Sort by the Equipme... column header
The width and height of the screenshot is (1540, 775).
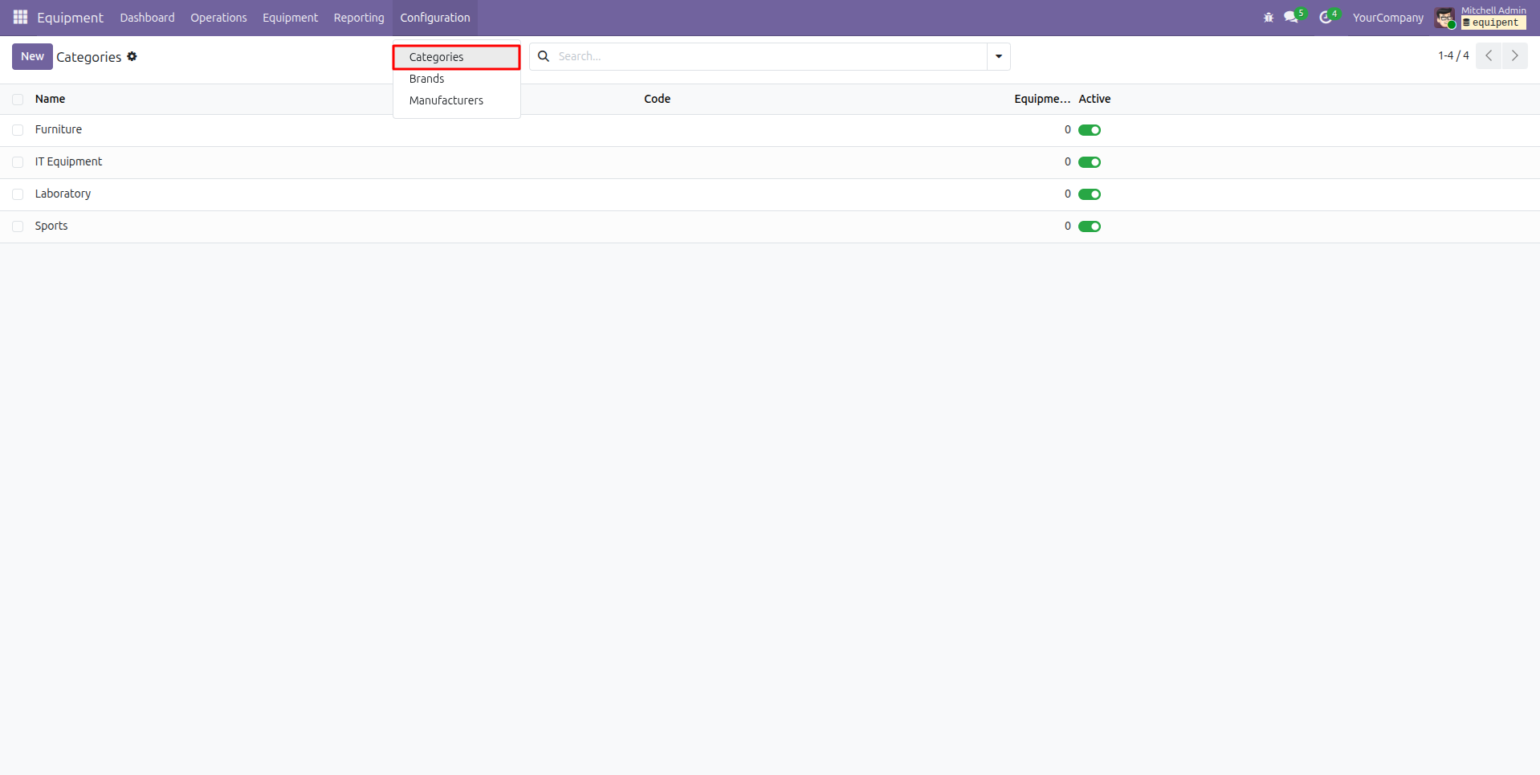click(x=1042, y=99)
